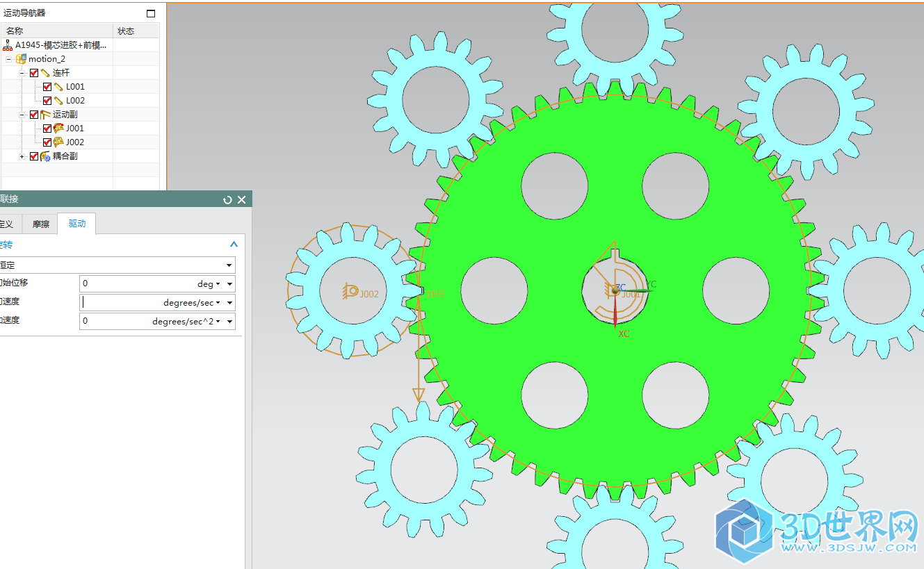Click the initial velocity input field
The width and height of the screenshot is (924, 569).
pyautogui.click(x=121, y=302)
